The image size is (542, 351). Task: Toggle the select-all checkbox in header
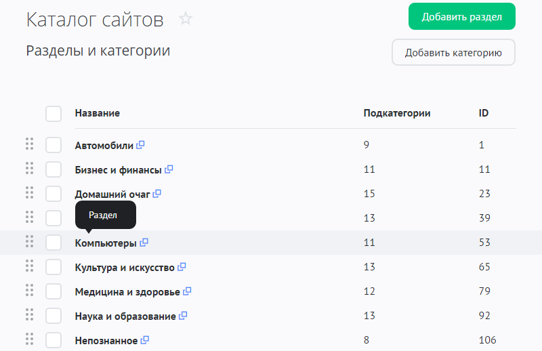coord(54,113)
